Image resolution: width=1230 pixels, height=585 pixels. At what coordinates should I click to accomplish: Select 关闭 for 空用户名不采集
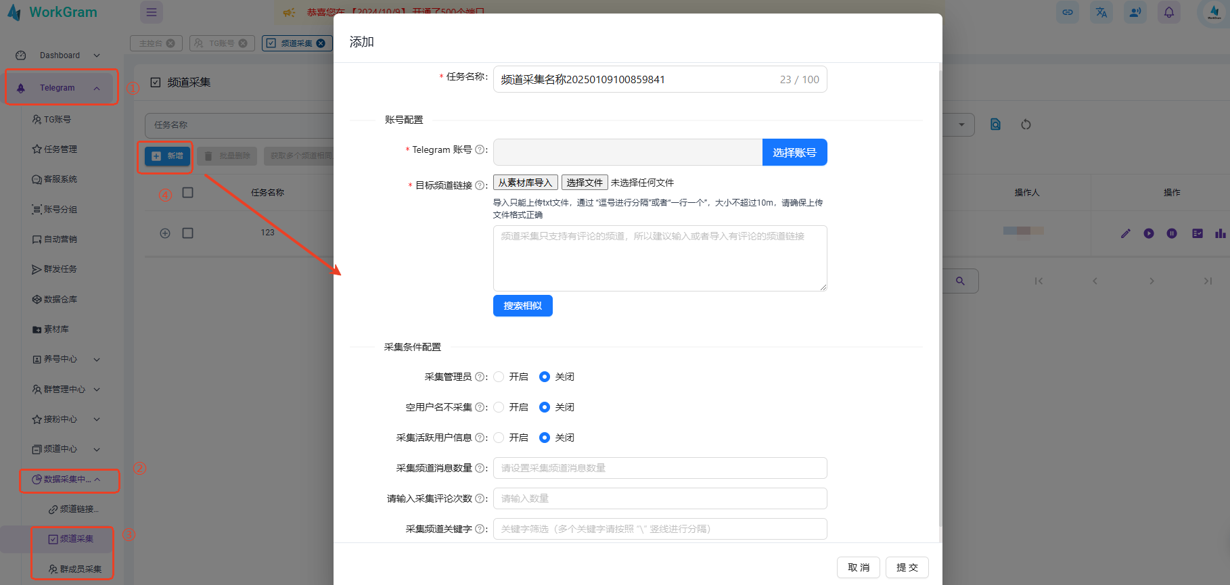[545, 407]
